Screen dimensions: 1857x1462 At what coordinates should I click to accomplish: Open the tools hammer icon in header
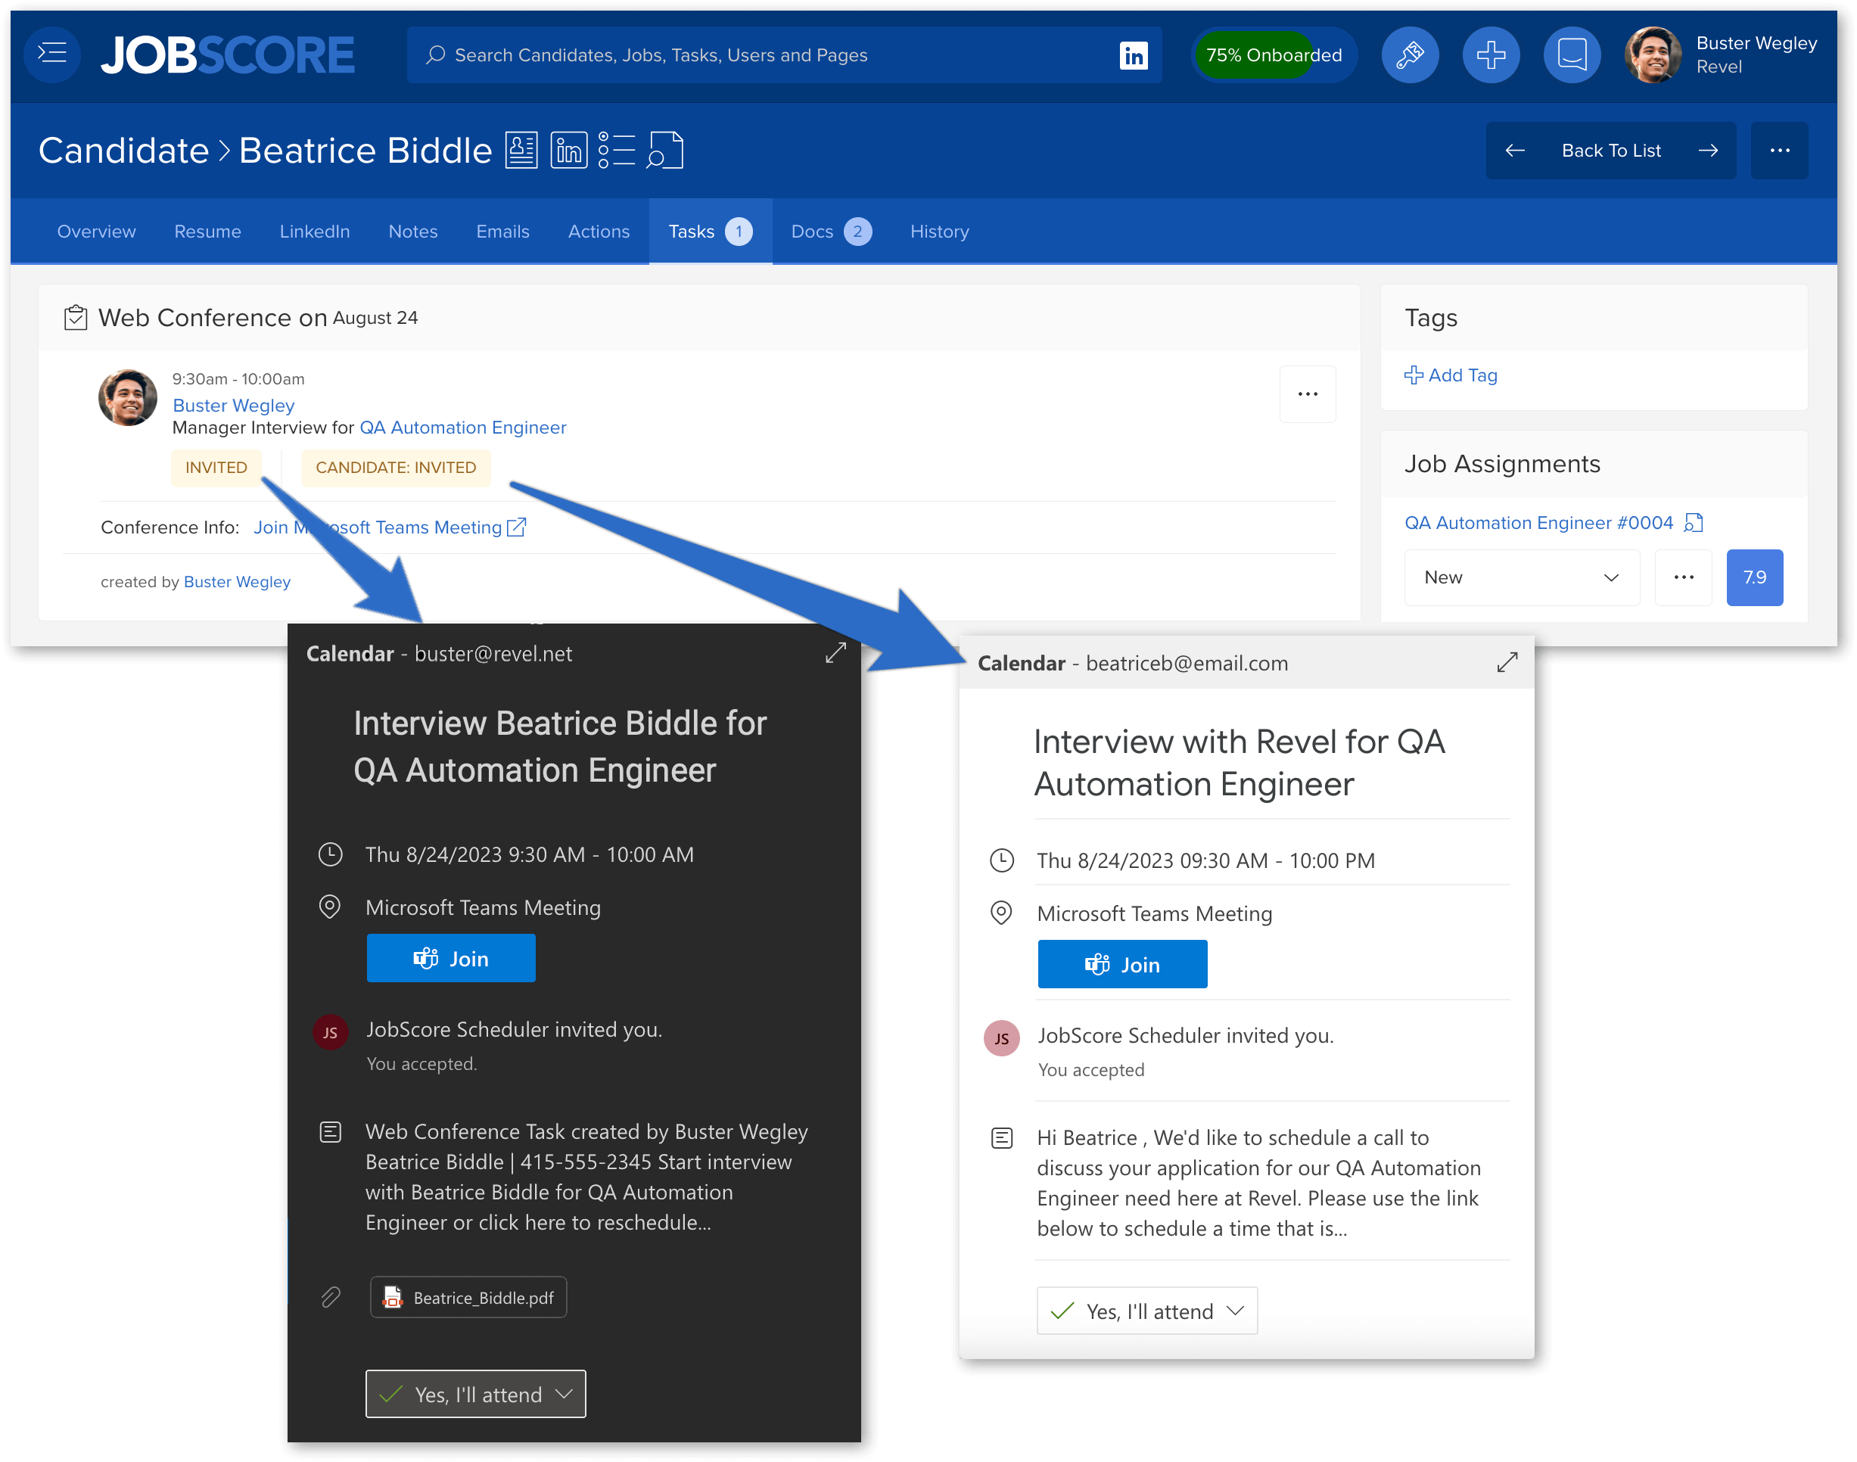pos(1411,54)
